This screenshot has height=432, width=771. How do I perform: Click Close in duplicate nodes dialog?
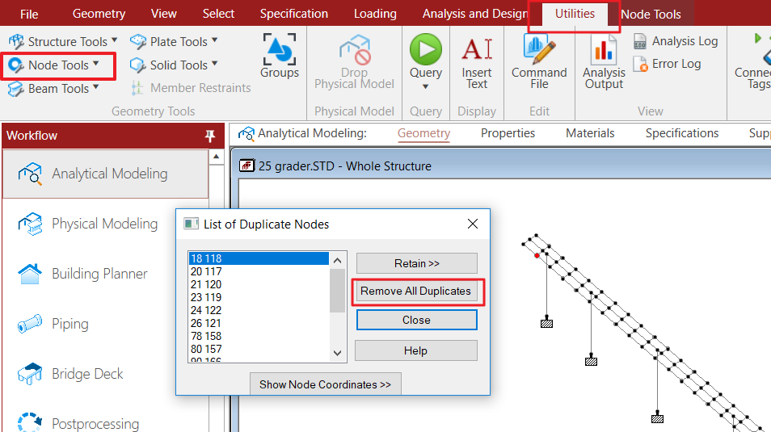[416, 320]
